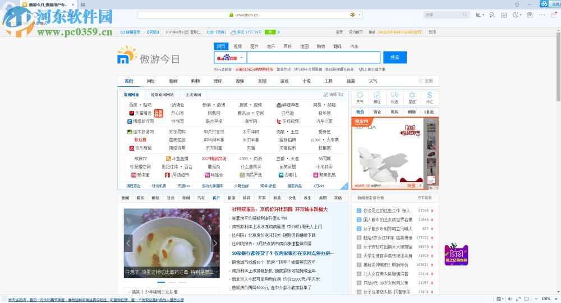This screenshot has height=303, width=561.
Task: Expand the night mode dropdown arrow
Action: click(521, 15)
